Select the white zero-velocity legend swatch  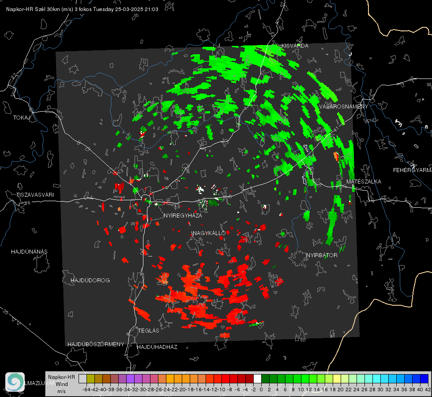[257, 378]
